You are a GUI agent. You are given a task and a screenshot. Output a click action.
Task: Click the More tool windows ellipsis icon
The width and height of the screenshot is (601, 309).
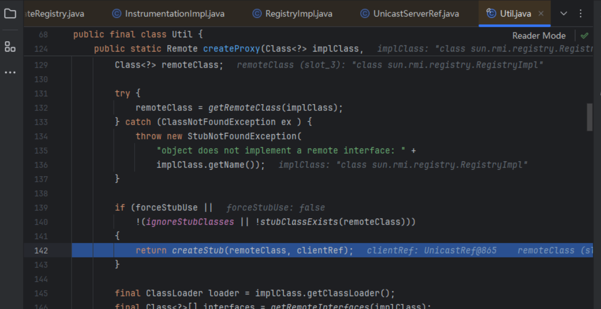coord(10,72)
